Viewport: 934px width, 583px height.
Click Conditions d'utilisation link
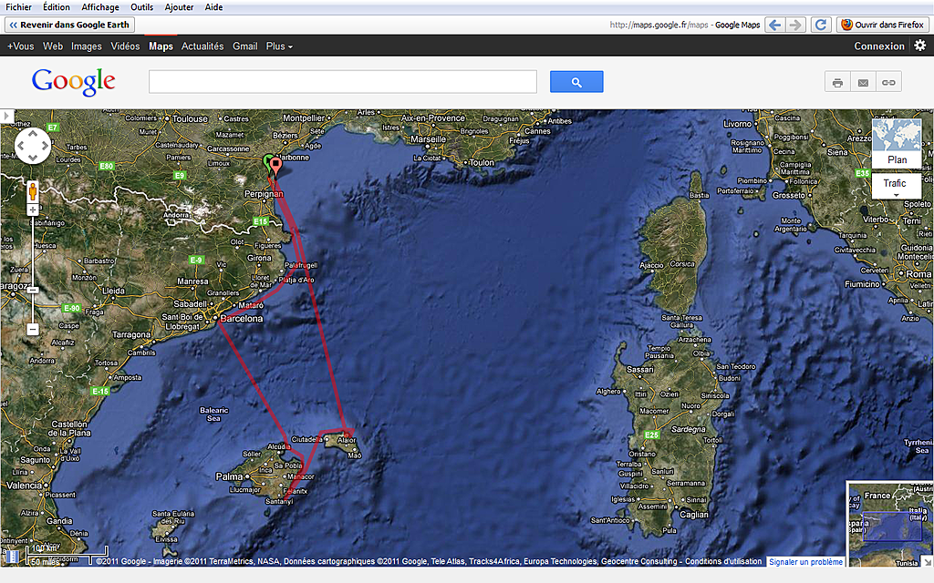click(723, 561)
